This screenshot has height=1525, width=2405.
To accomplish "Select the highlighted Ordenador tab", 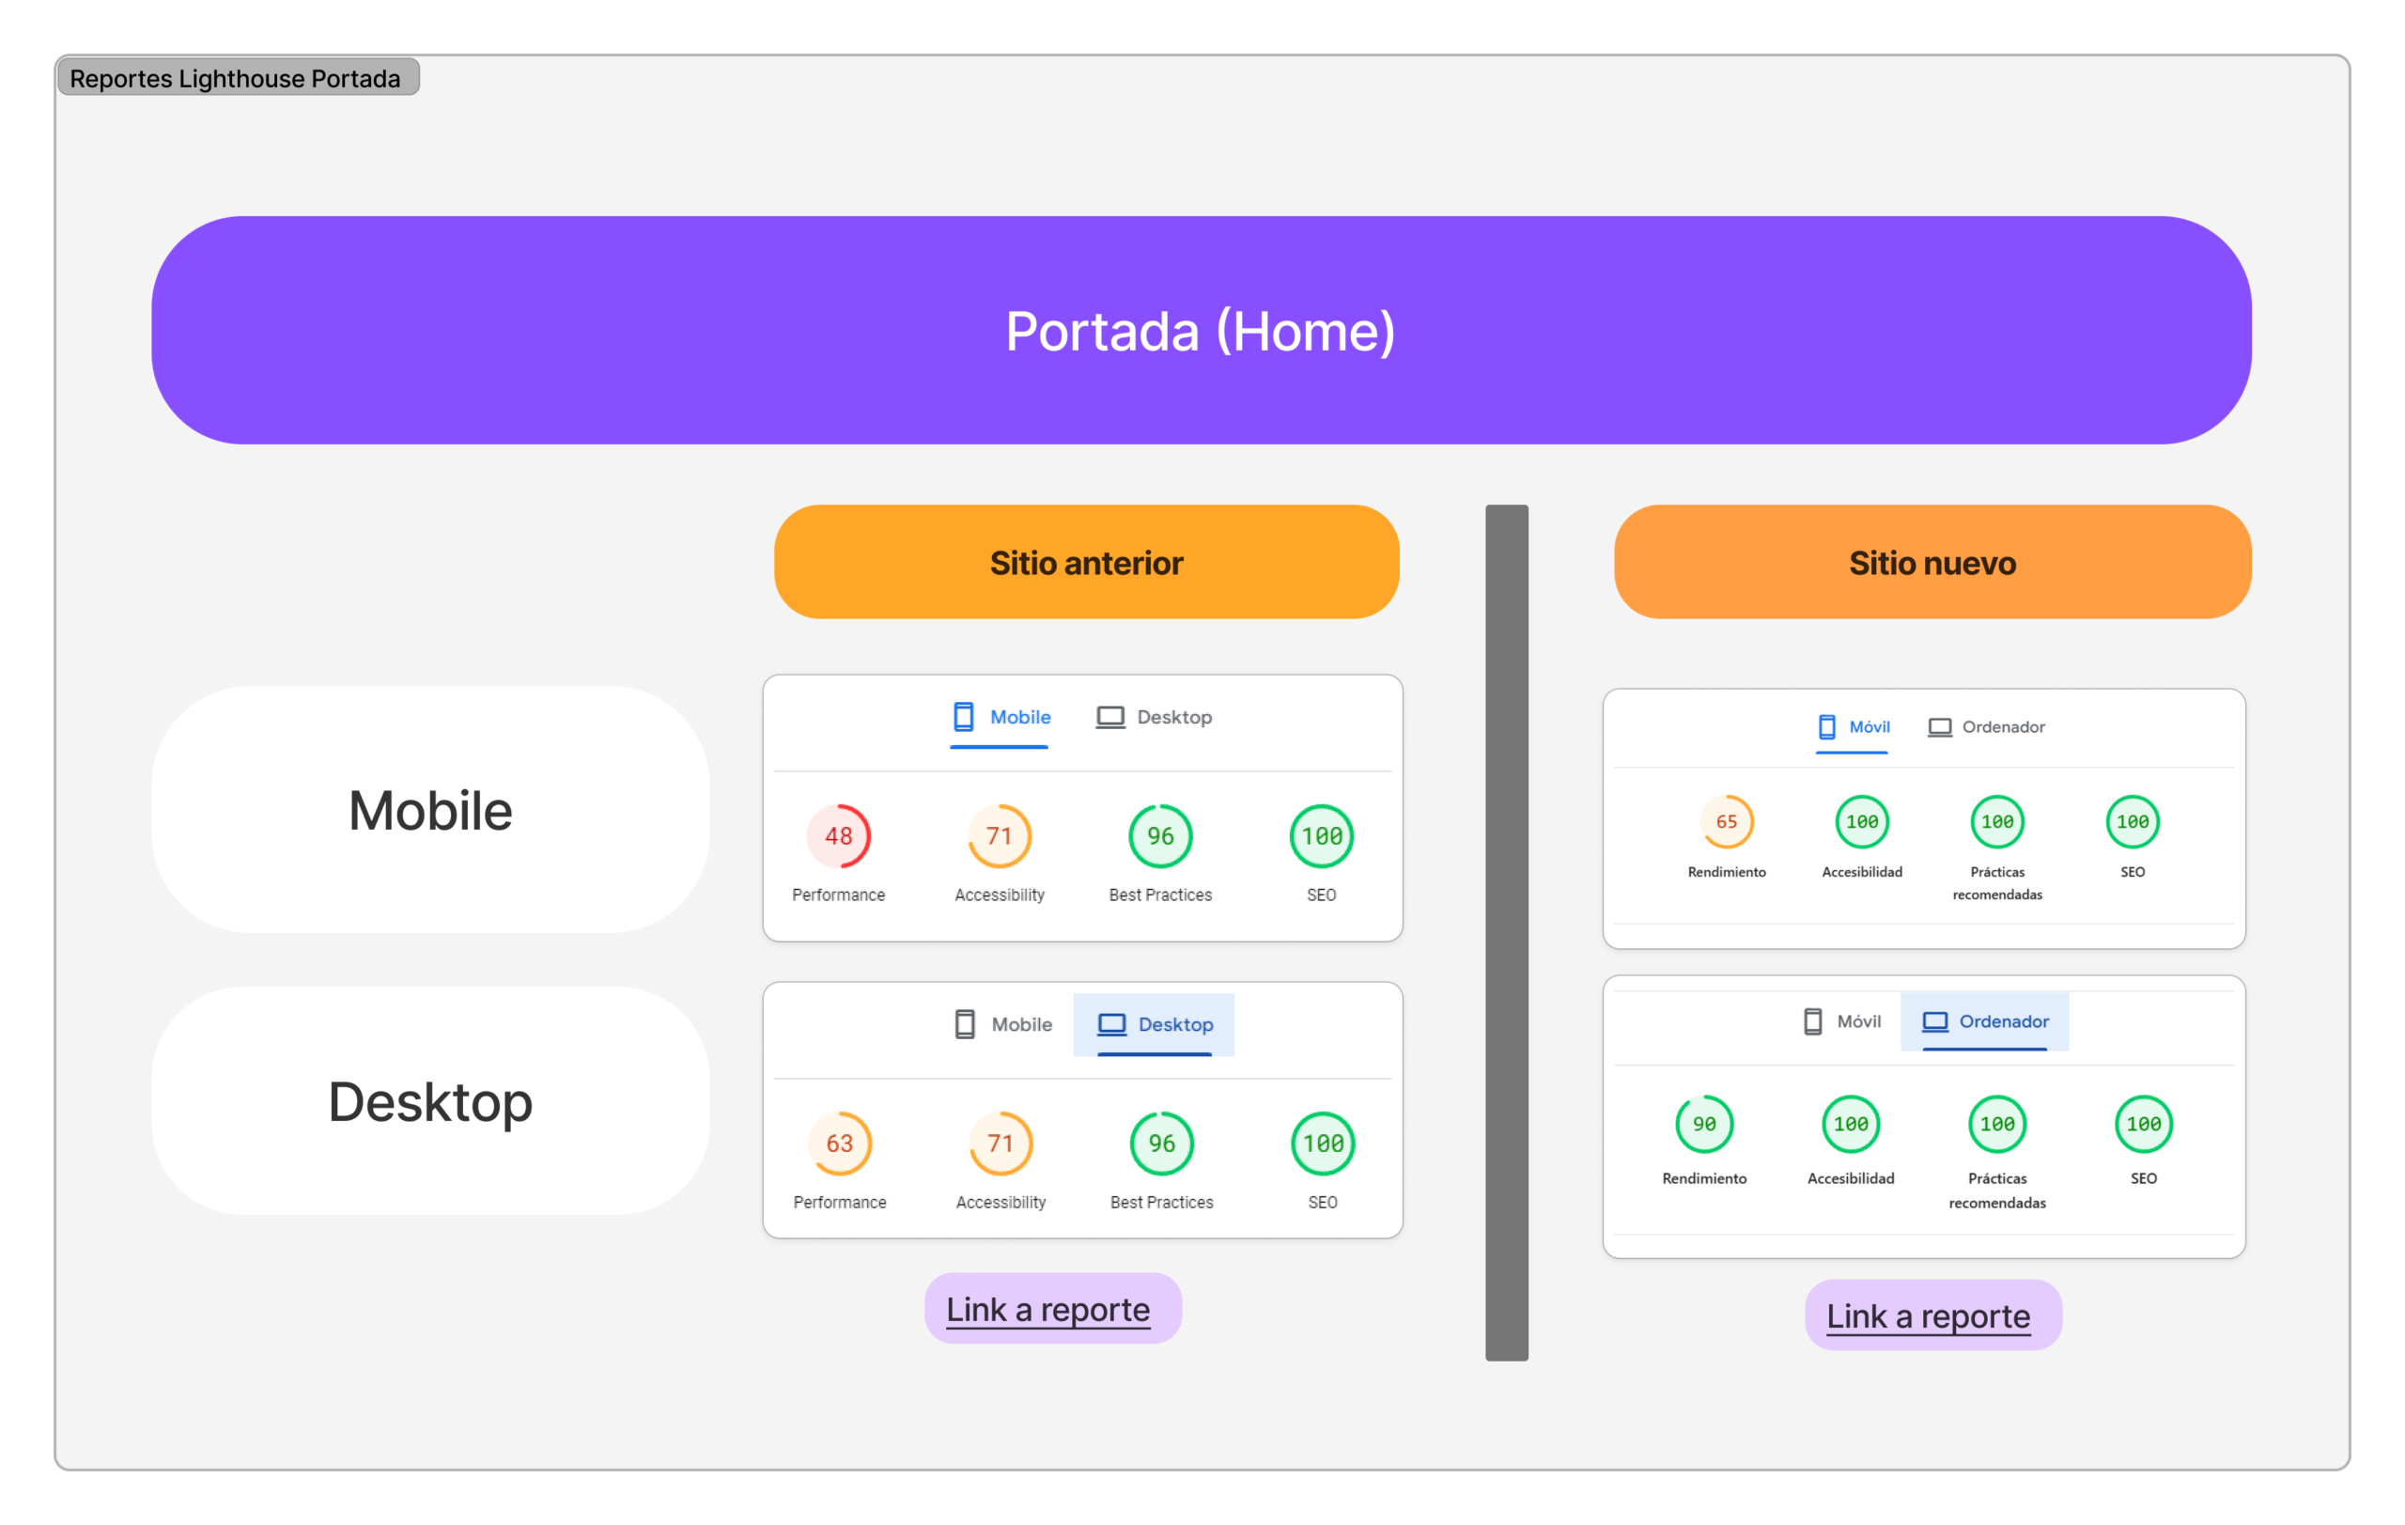I will pos(1985,1021).
